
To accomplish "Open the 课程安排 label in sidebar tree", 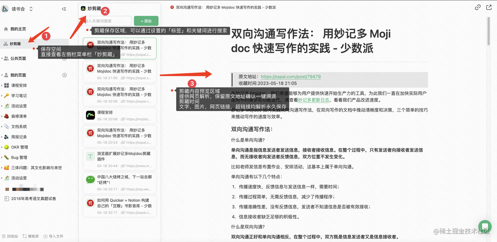I will 19,85.
